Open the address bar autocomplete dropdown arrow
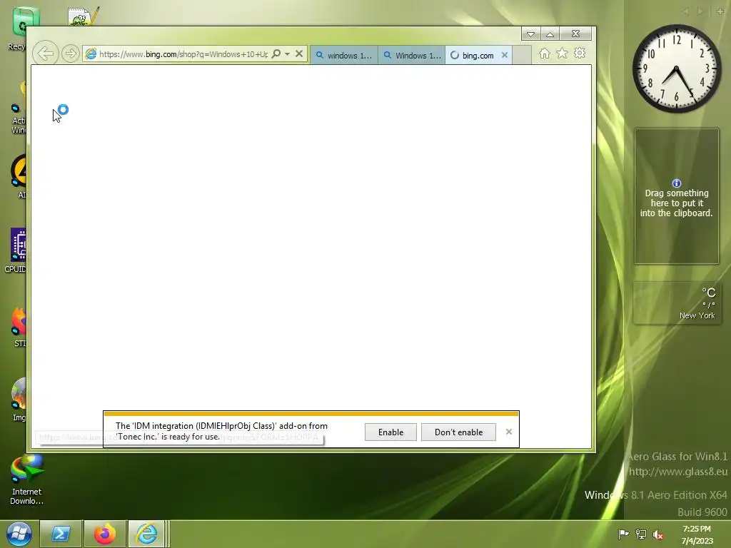Viewport: 731px width, 548px height. (287, 54)
